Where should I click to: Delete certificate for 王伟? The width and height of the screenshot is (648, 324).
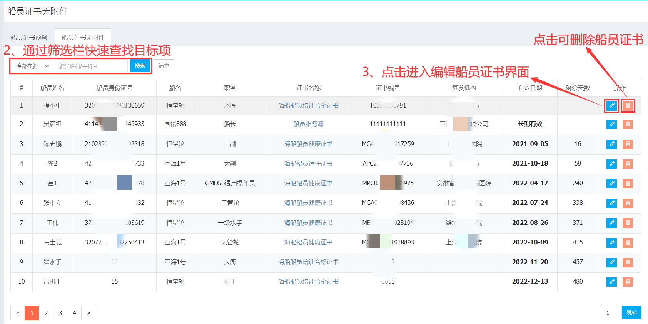tap(628, 223)
